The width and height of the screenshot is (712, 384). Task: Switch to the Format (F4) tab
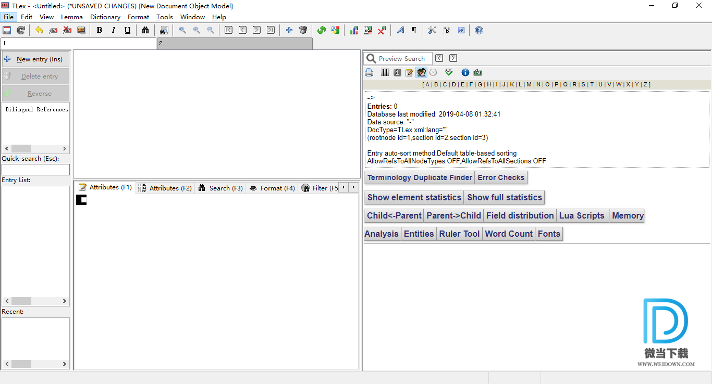(272, 188)
